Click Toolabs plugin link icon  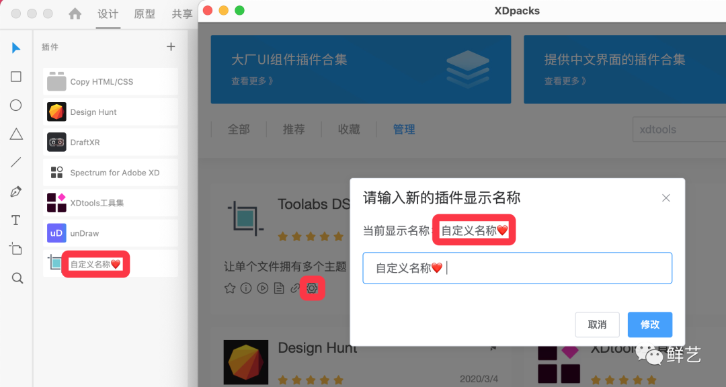point(295,288)
